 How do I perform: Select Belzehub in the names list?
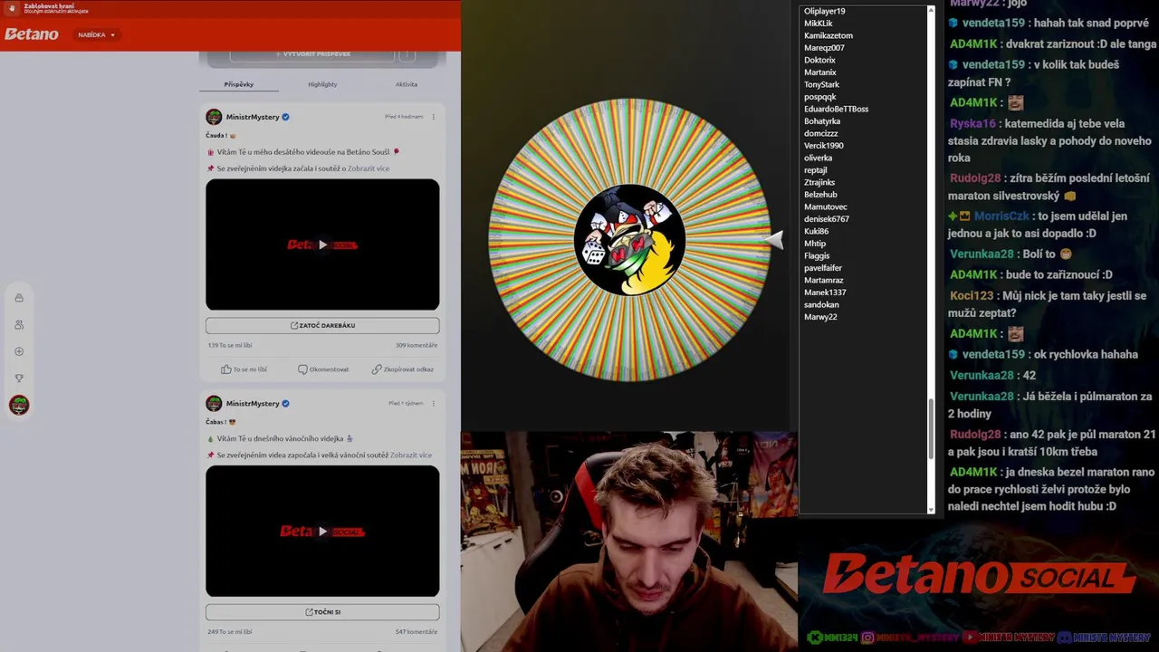click(x=820, y=195)
